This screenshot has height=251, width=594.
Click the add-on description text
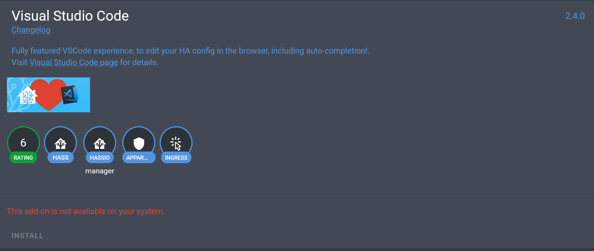click(190, 50)
